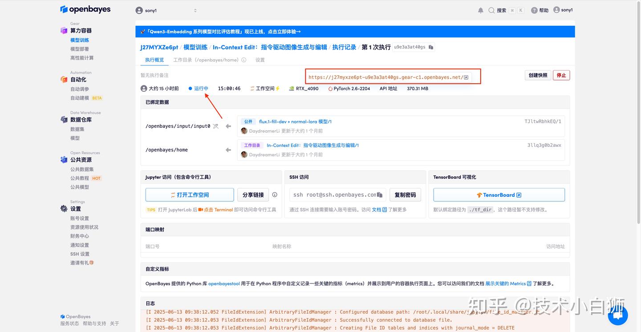Click the 复制密码 button

pyautogui.click(x=405, y=194)
